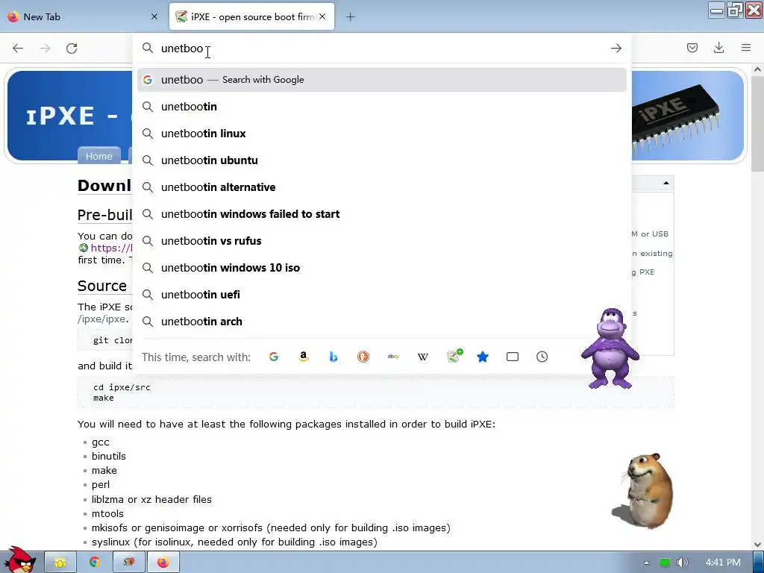Click the green globe https download link
Screen dimensions: 764x573
point(104,248)
